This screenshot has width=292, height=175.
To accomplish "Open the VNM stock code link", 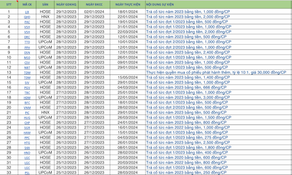I will [27, 108].
